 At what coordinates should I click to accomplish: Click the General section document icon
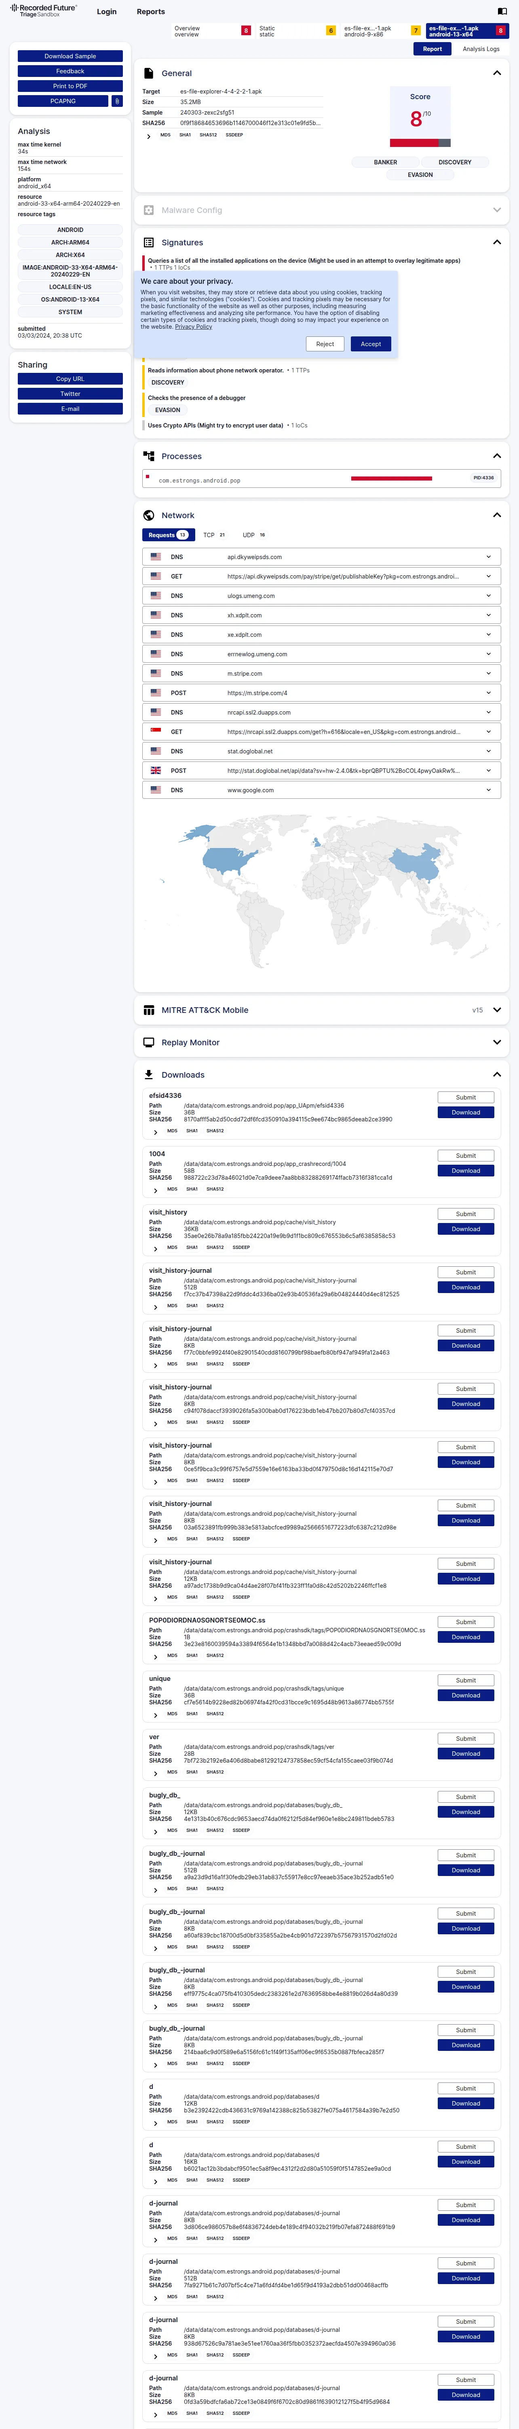pos(149,72)
